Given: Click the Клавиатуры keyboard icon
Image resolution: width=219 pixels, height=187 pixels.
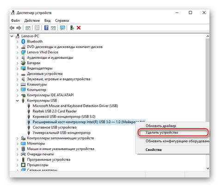Looking at the screenshot, I should coord(23,84).
